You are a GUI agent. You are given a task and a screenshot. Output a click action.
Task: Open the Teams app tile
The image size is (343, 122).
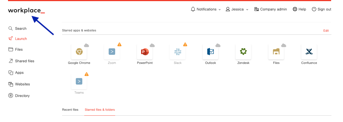pos(79,81)
